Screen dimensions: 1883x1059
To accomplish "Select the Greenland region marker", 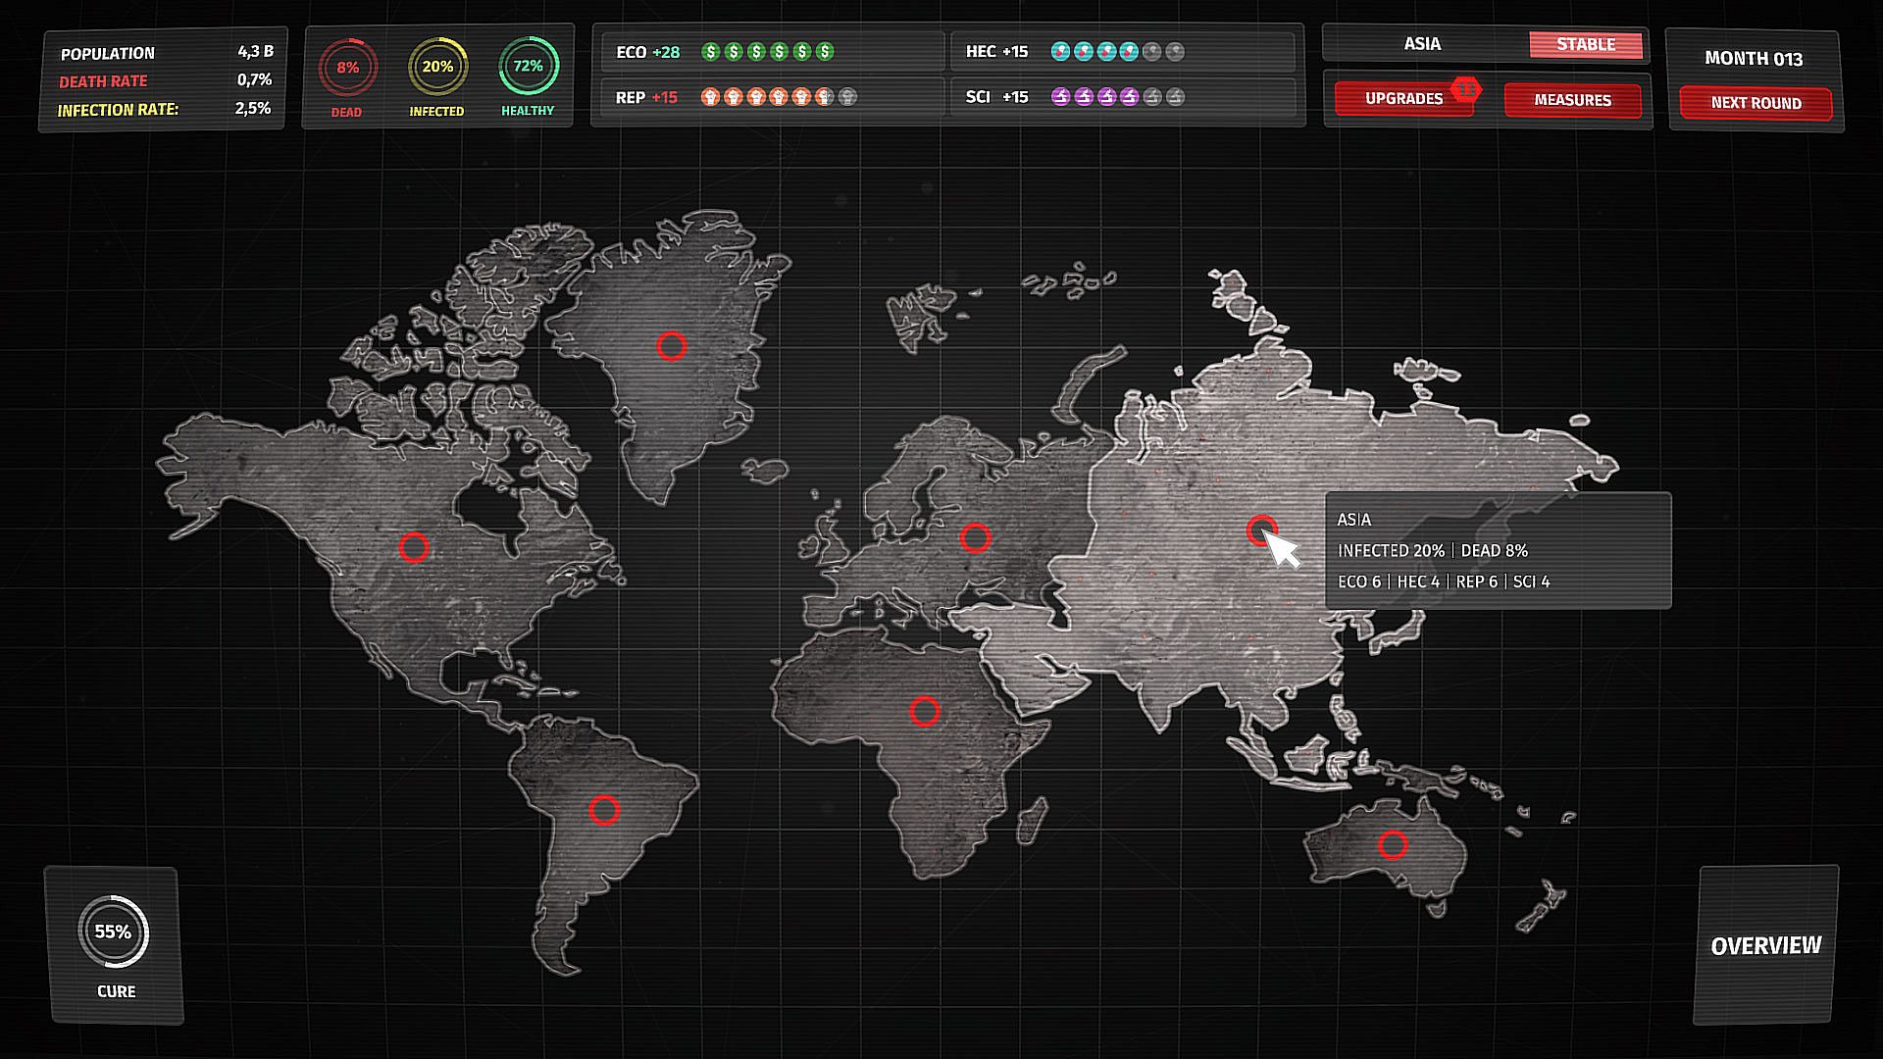I will tap(672, 346).
